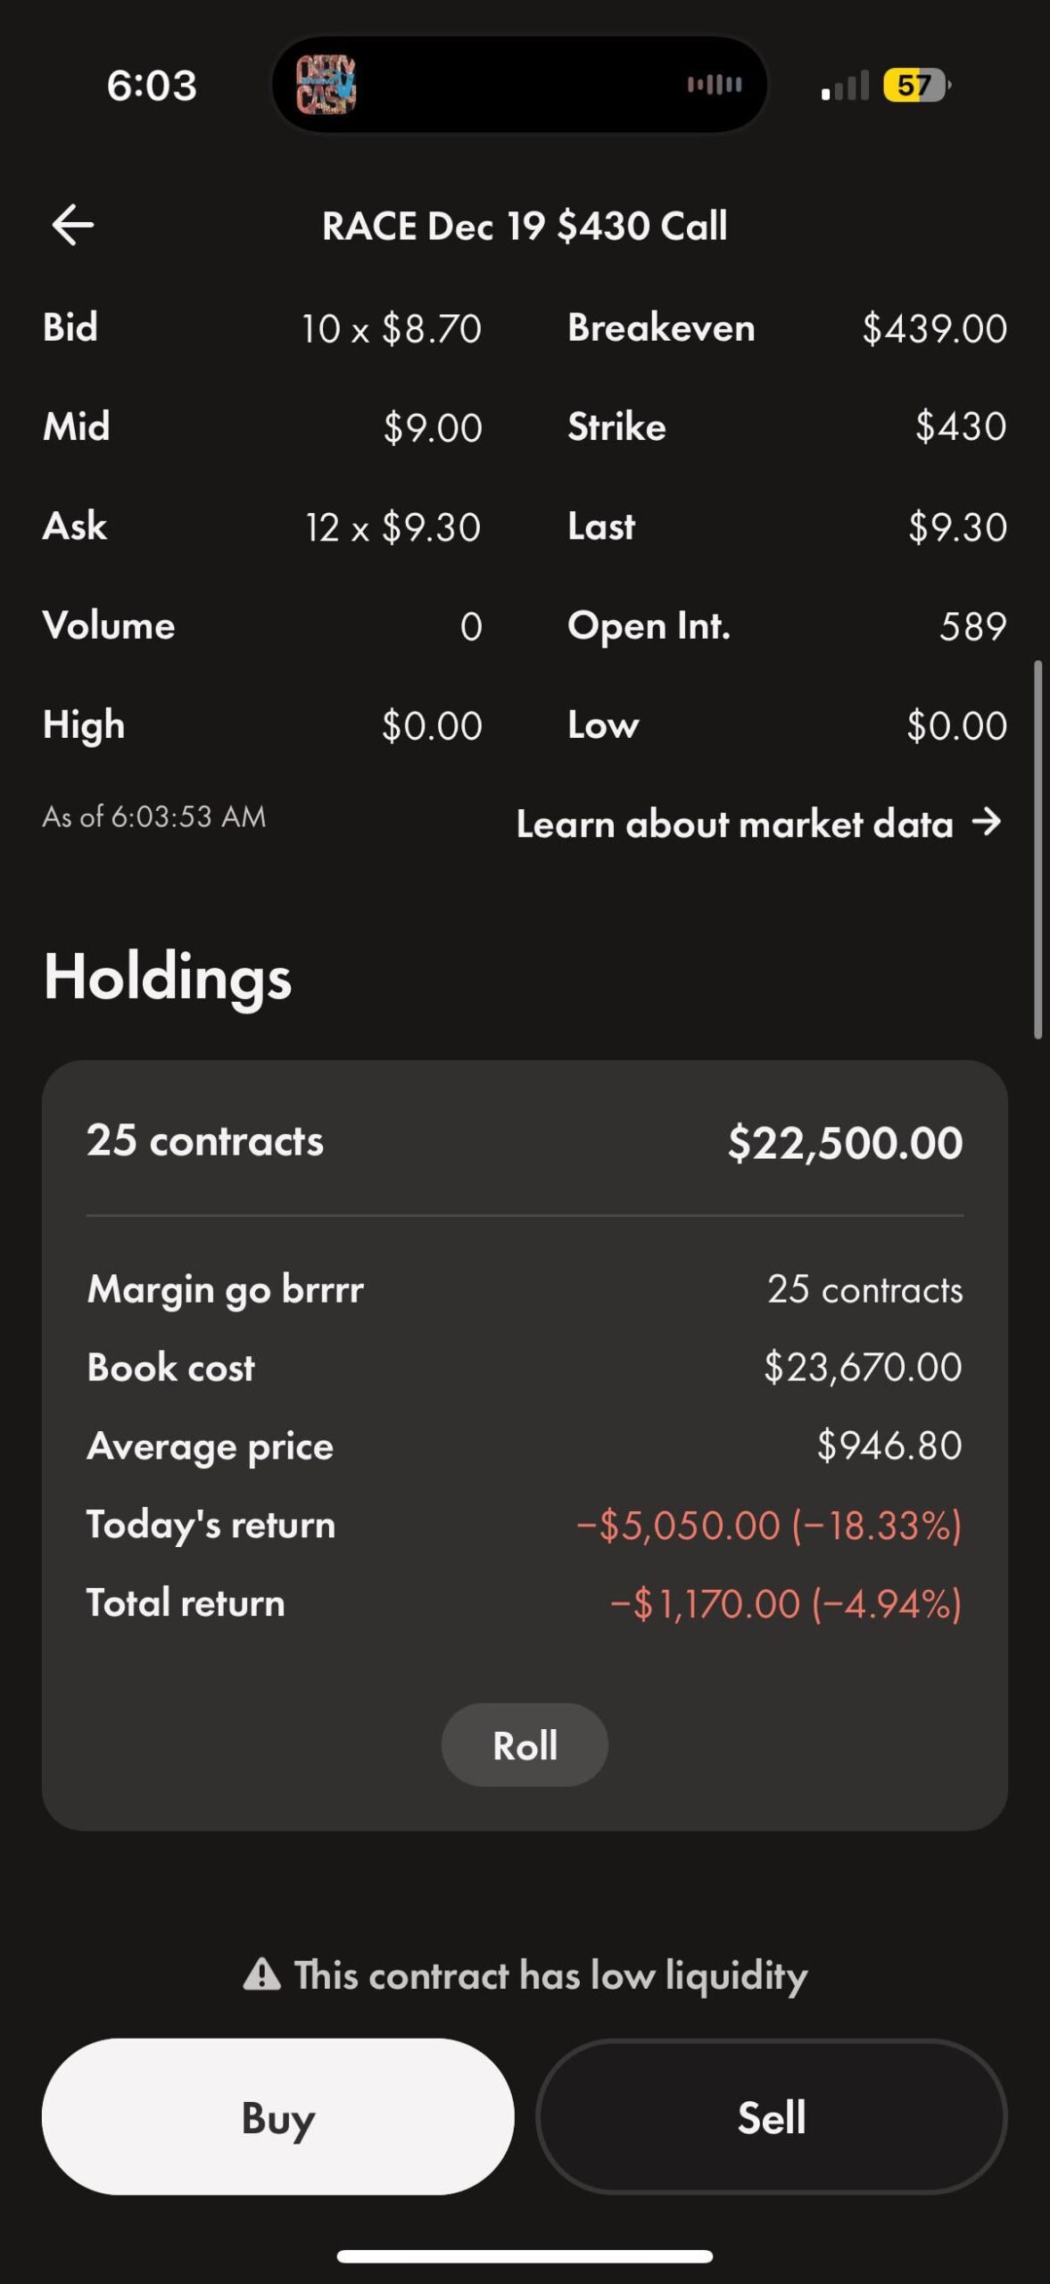1050x2284 pixels.
Task: Tap the low liquidity warning triangle
Action: 262,1974
